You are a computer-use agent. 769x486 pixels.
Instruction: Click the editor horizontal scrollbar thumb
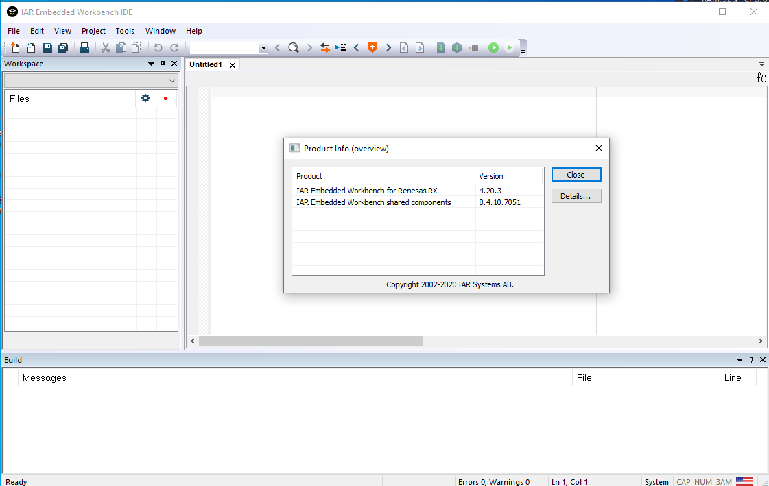point(311,341)
